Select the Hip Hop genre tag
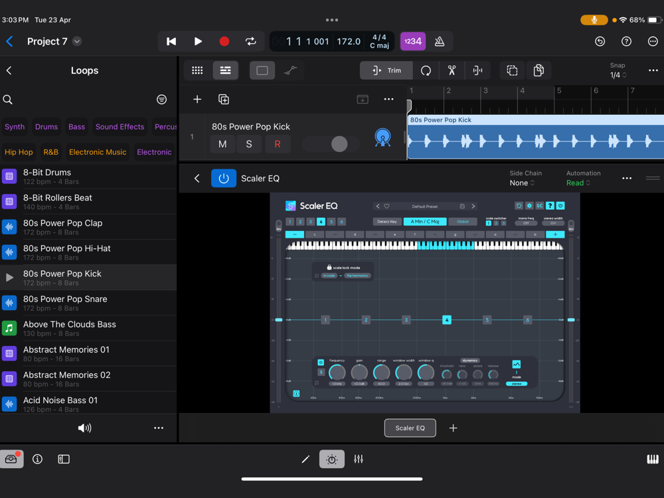The height and width of the screenshot is (498, 664). [19, 152]
